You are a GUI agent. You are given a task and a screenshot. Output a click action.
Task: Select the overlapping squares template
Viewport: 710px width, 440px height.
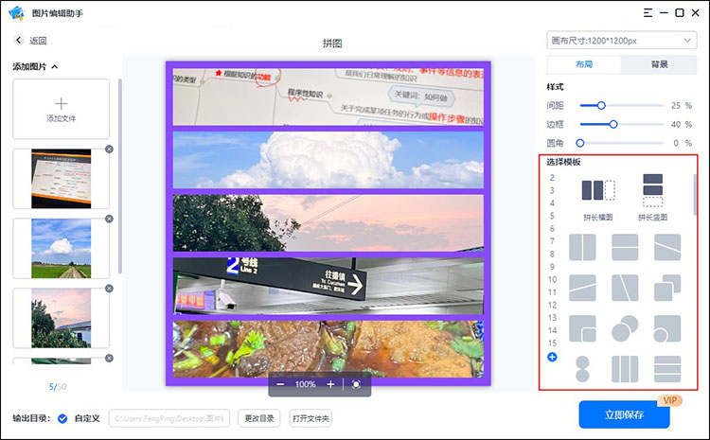[667, 288]
